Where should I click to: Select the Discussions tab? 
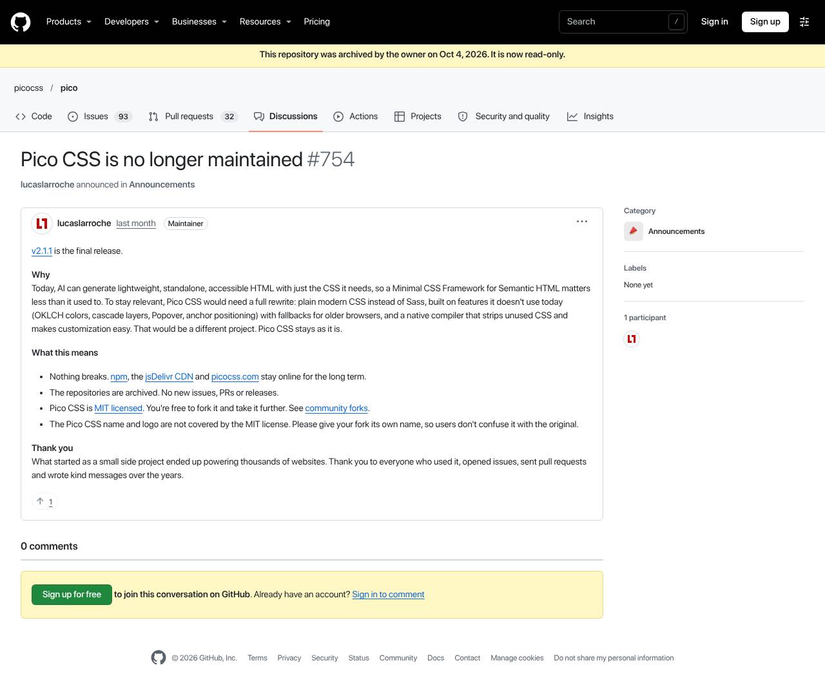286,117
